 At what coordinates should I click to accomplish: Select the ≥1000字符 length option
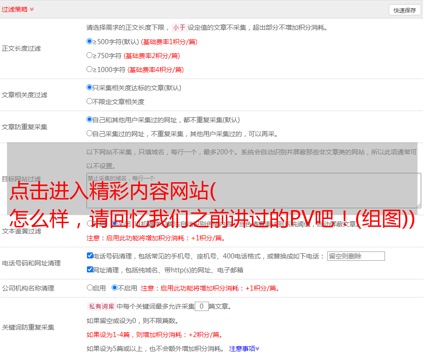90,69
